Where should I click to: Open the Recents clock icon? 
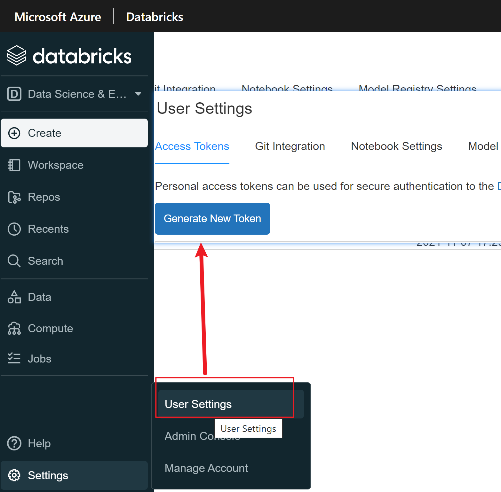14,229
